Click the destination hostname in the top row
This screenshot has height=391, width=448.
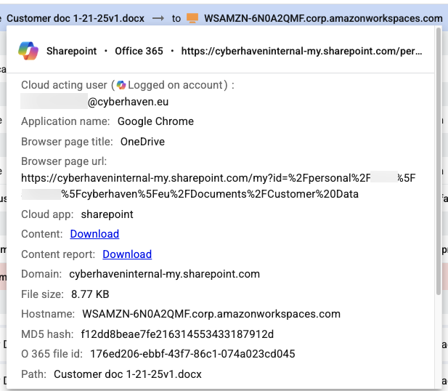click(323, 17)
